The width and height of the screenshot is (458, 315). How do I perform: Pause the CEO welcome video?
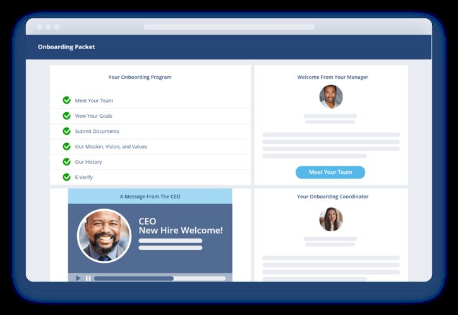pyautogui.click(x=88, y=278)
